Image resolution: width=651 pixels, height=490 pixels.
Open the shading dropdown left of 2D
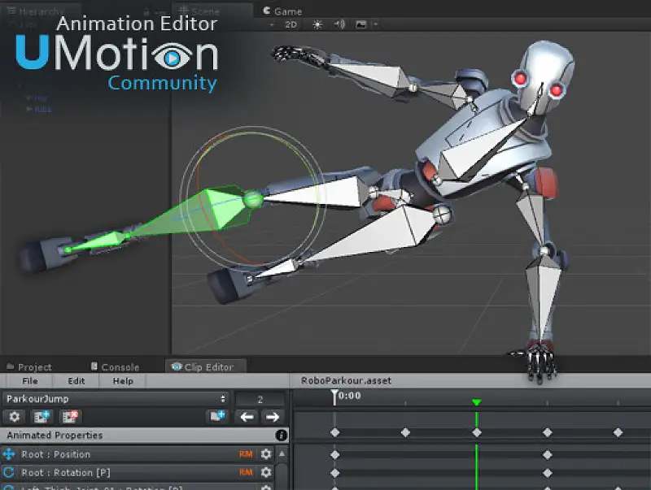[x=272, y=25]
